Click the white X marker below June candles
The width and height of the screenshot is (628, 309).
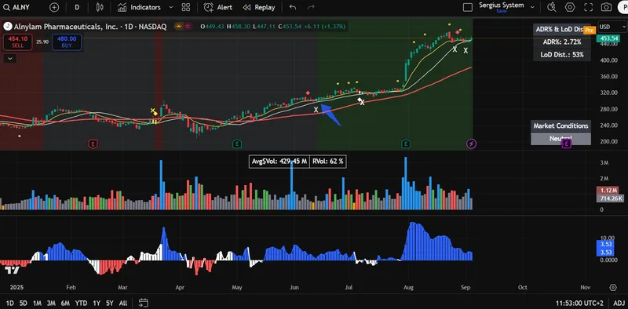(316, 109)
